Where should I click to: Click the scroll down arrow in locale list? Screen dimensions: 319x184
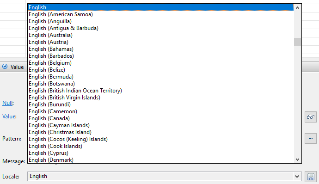point(297,159)
